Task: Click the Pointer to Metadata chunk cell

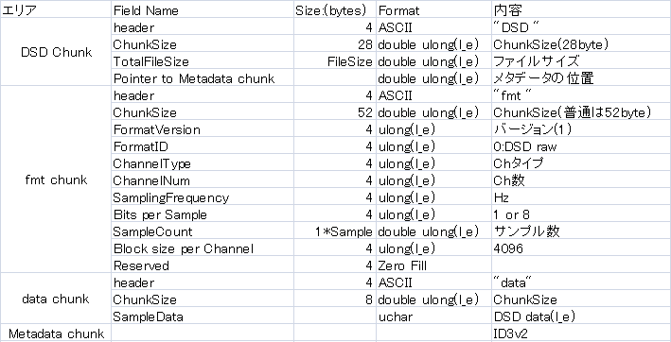Action: [x=203, y=78]
